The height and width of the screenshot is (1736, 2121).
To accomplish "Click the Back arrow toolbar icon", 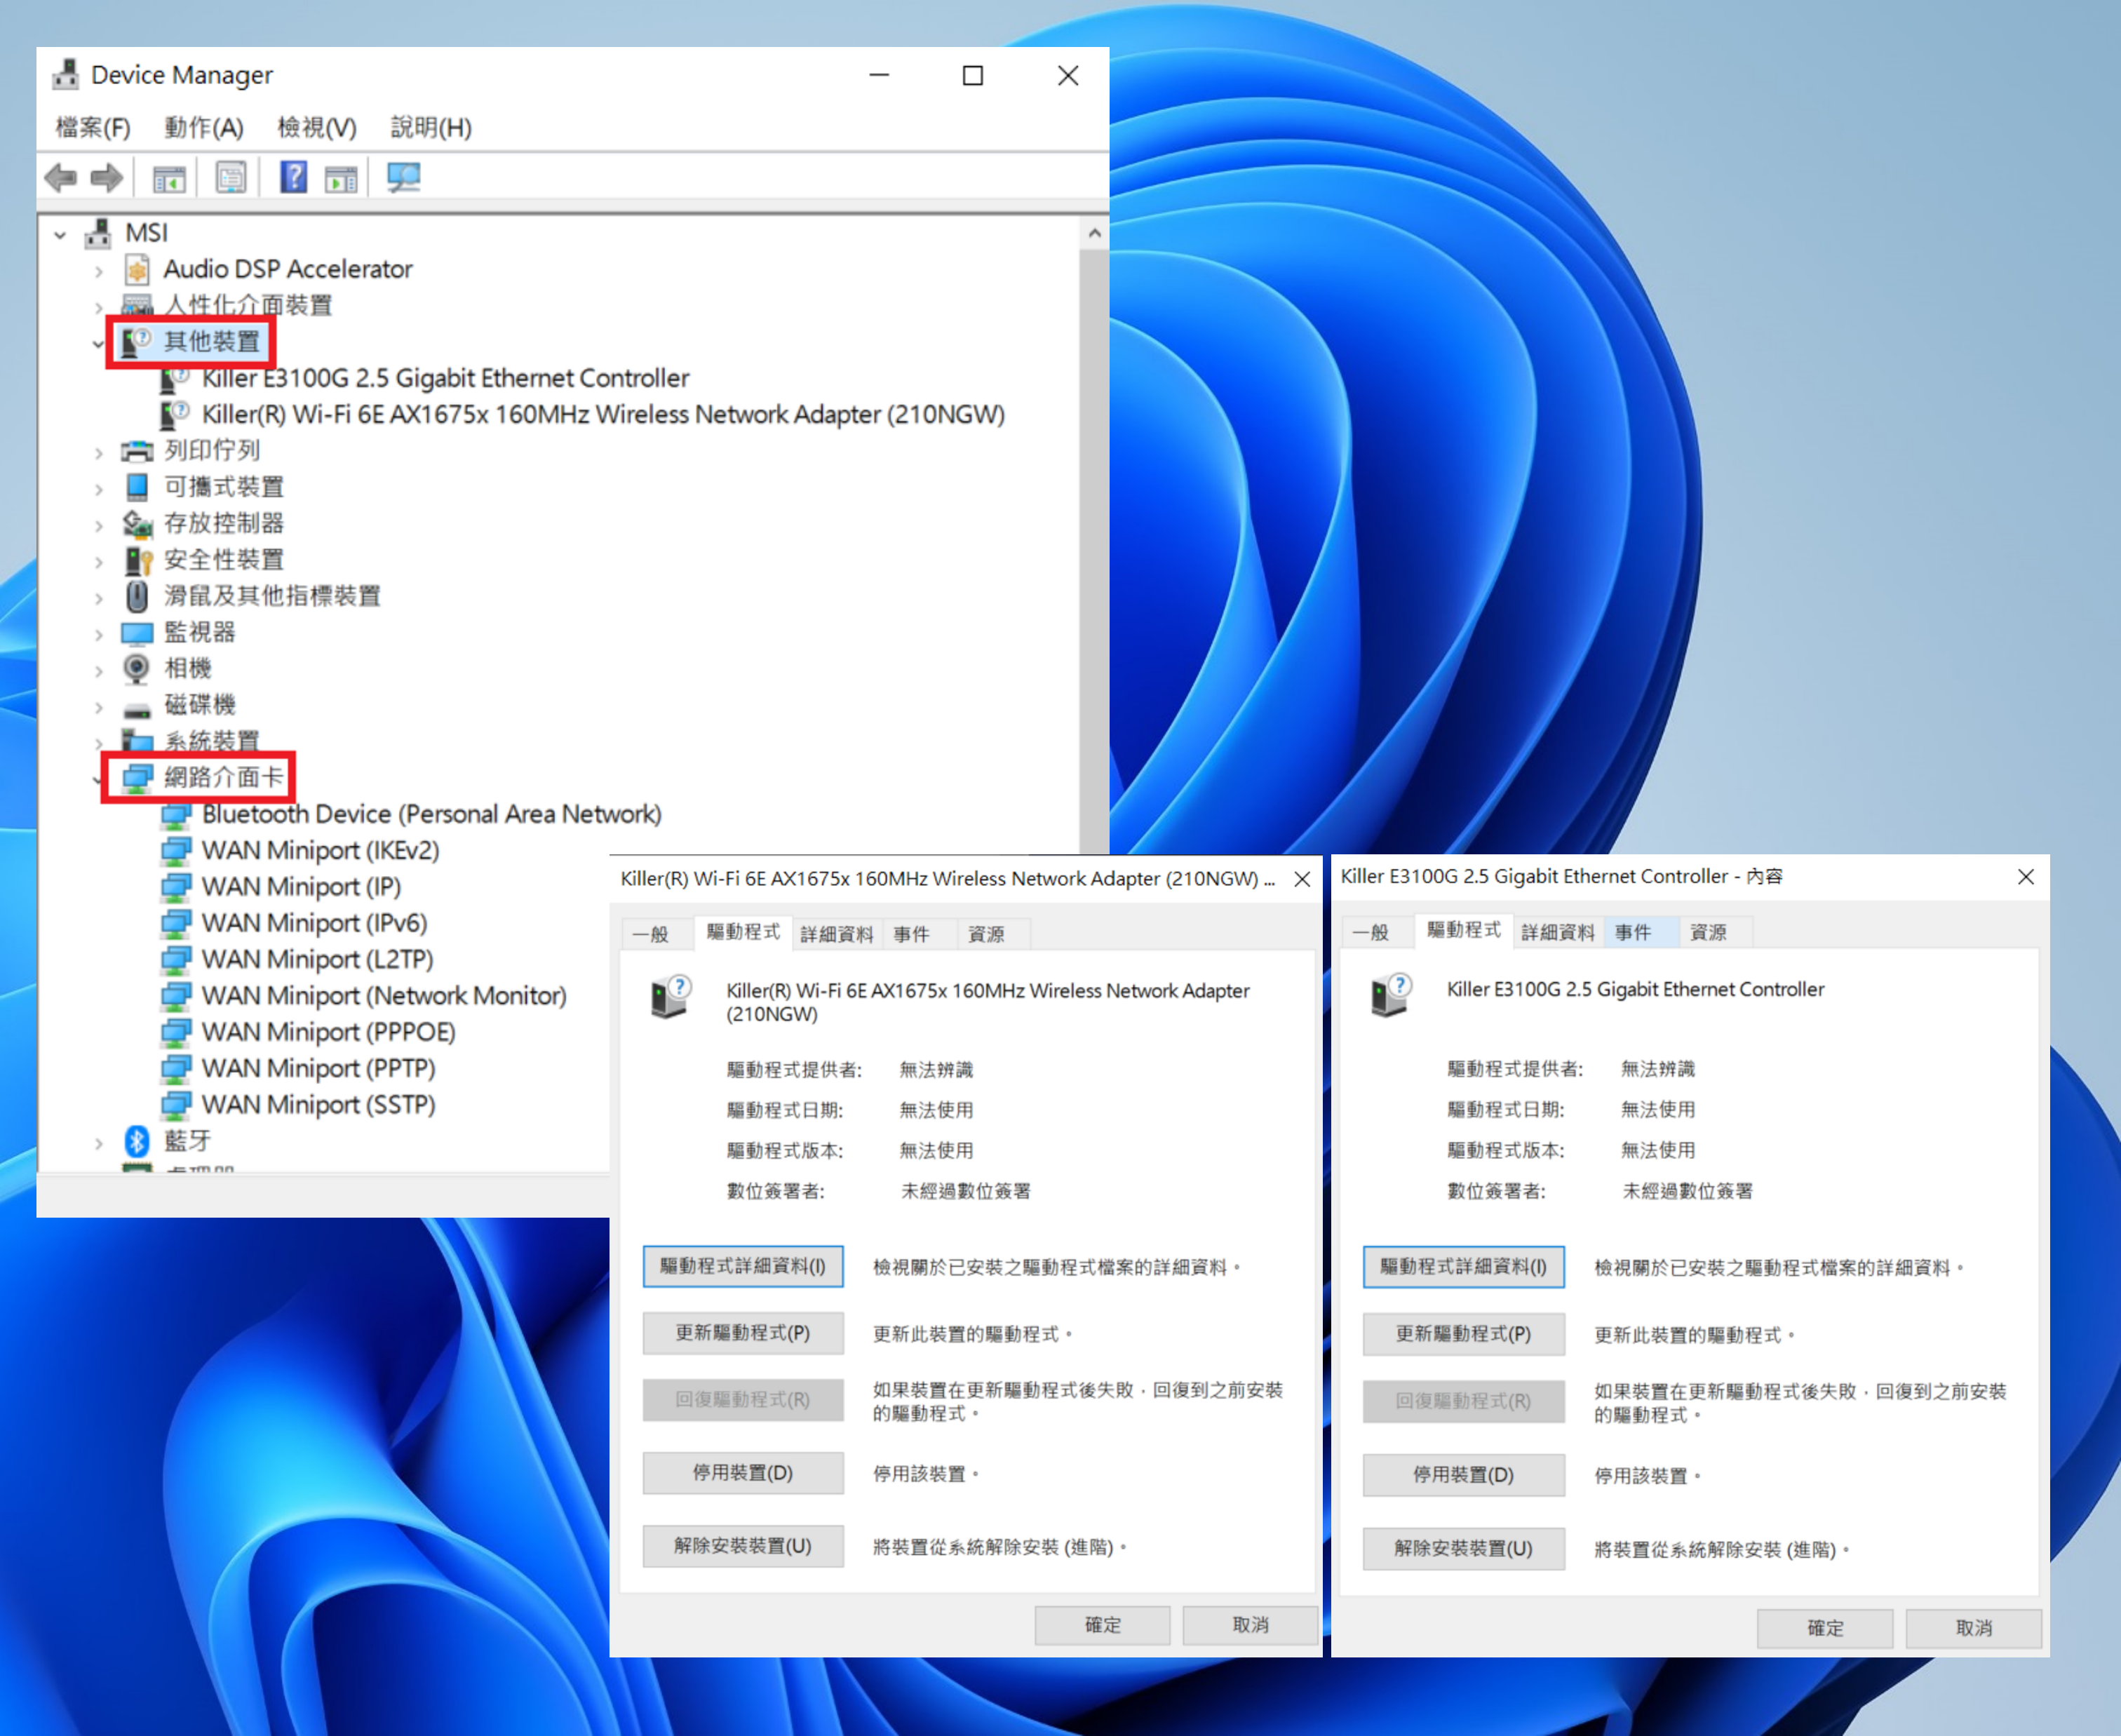I will 61,178.
